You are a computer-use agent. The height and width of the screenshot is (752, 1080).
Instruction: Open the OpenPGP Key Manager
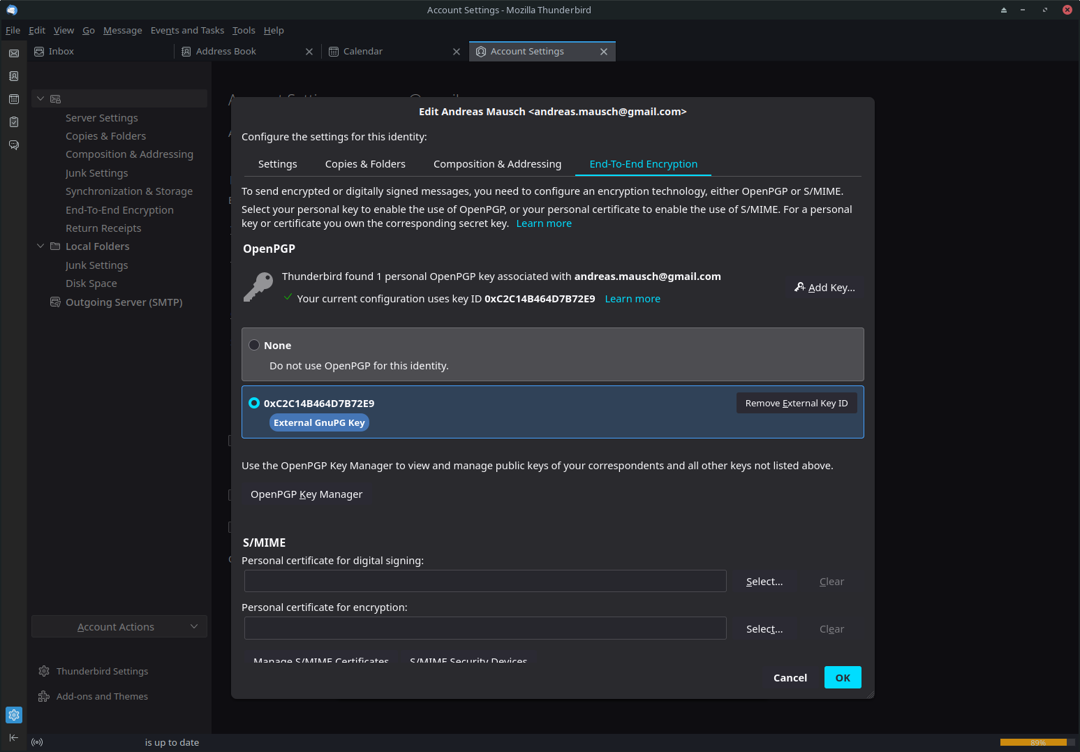(x=306, y=494)
